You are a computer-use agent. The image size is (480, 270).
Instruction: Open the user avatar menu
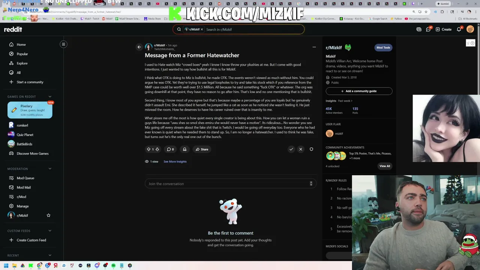pyautogui.click(x=470, y=29)
